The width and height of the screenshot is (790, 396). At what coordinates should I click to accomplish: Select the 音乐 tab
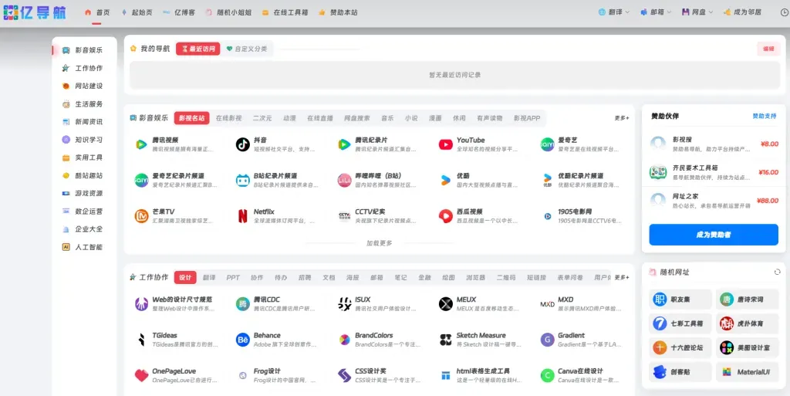click(387, 118)
